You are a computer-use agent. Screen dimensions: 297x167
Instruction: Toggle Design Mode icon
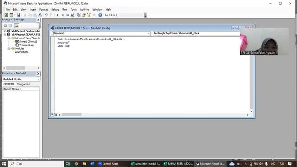(x=72, y=15)
